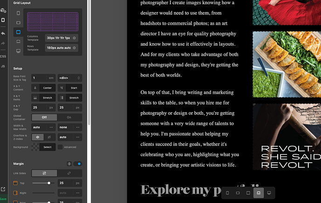Switch preview to desktop in floating toolbar

pyautogui.click(x=269, y=193)
